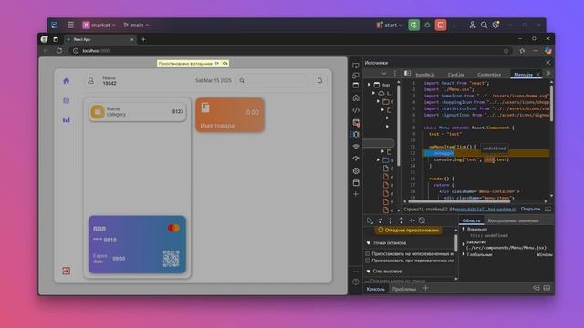
Task: Open DevTools Welcome home icon
Action: tap(356, 97)
